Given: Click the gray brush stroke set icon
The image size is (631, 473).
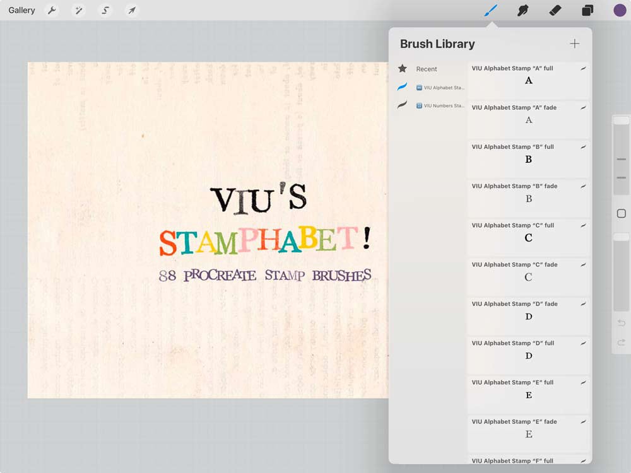Looking at the screenshot, I should (402, 105).
